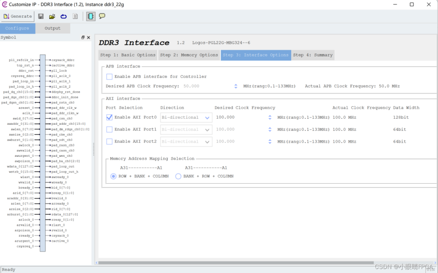Close the Symbol panel
This screenshot has height=273, width=438.
89,38
